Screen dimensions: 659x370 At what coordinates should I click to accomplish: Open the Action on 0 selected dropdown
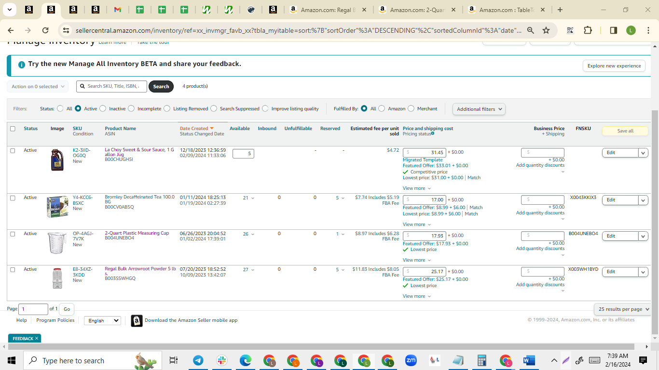38,87
